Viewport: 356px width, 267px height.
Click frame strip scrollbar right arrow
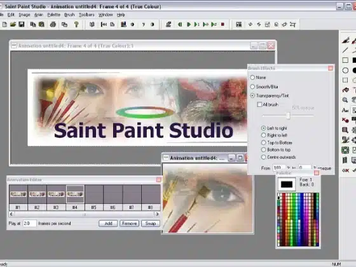point(157,214)
